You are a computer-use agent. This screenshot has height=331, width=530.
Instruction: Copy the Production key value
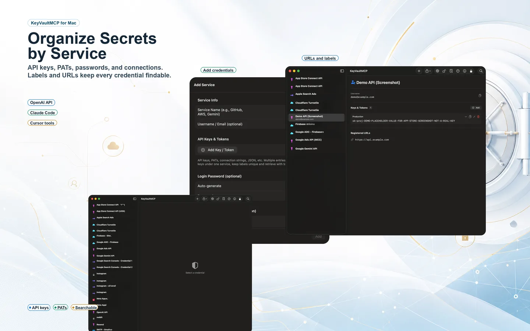coord(470,117)
